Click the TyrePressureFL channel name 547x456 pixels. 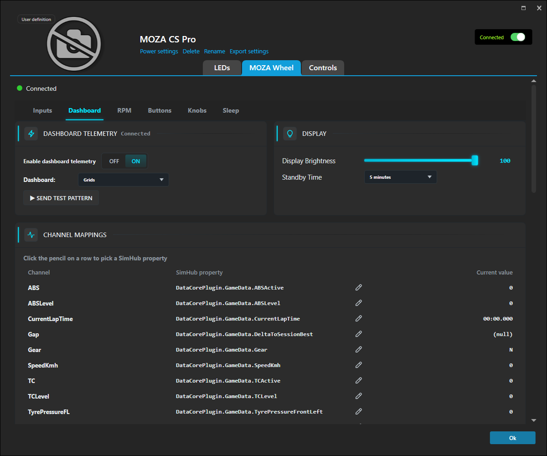coord(49,412)
